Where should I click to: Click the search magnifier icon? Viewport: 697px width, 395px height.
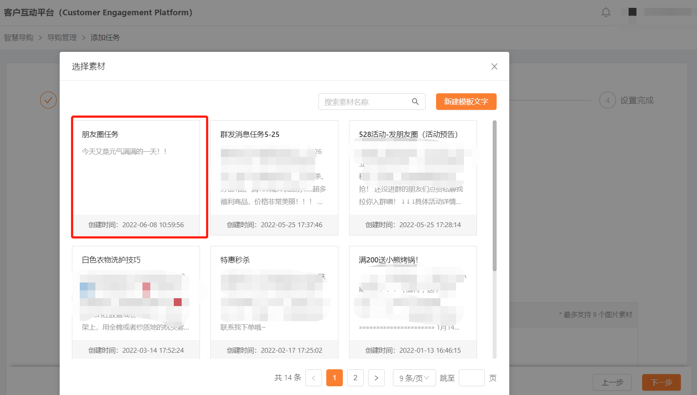[x=415, y=102]
